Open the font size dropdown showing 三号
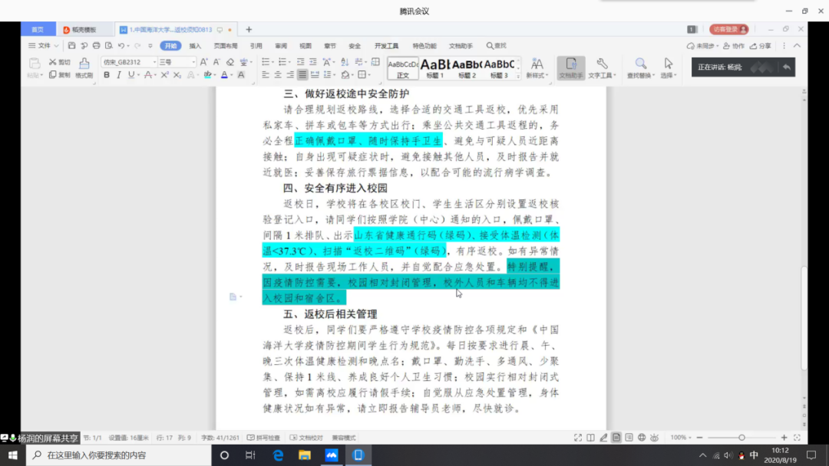 175,62
